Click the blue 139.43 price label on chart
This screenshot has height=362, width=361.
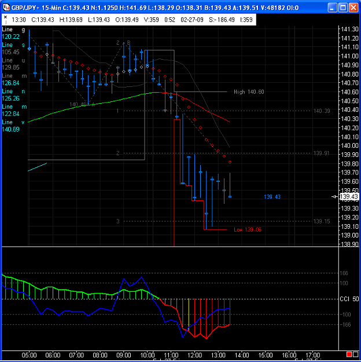coord(272,197)
